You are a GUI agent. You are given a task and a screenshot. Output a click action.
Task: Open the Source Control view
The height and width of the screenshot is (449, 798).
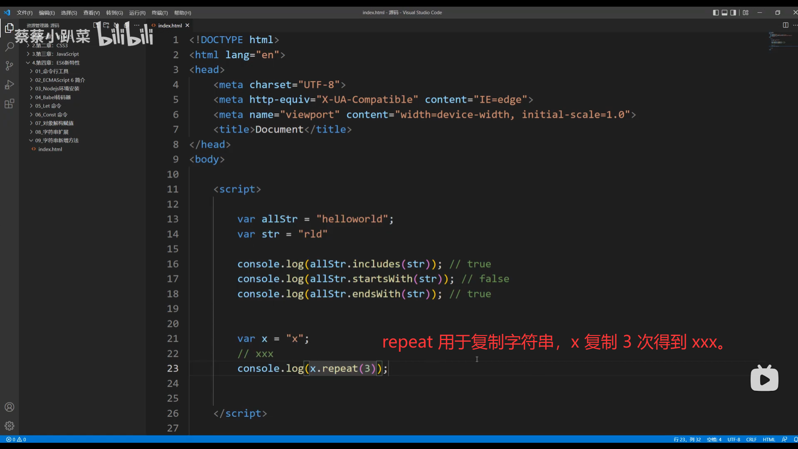coord(9,66)
